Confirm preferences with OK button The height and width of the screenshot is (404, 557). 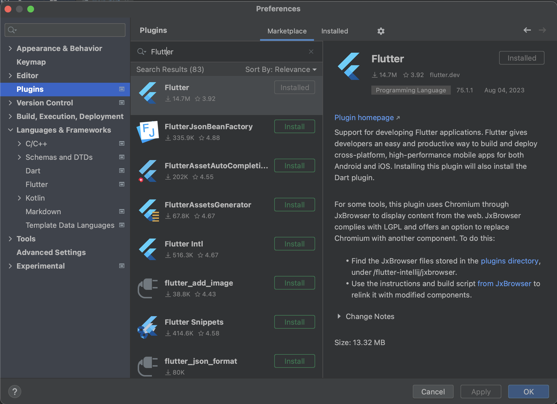tap(528, 392)
